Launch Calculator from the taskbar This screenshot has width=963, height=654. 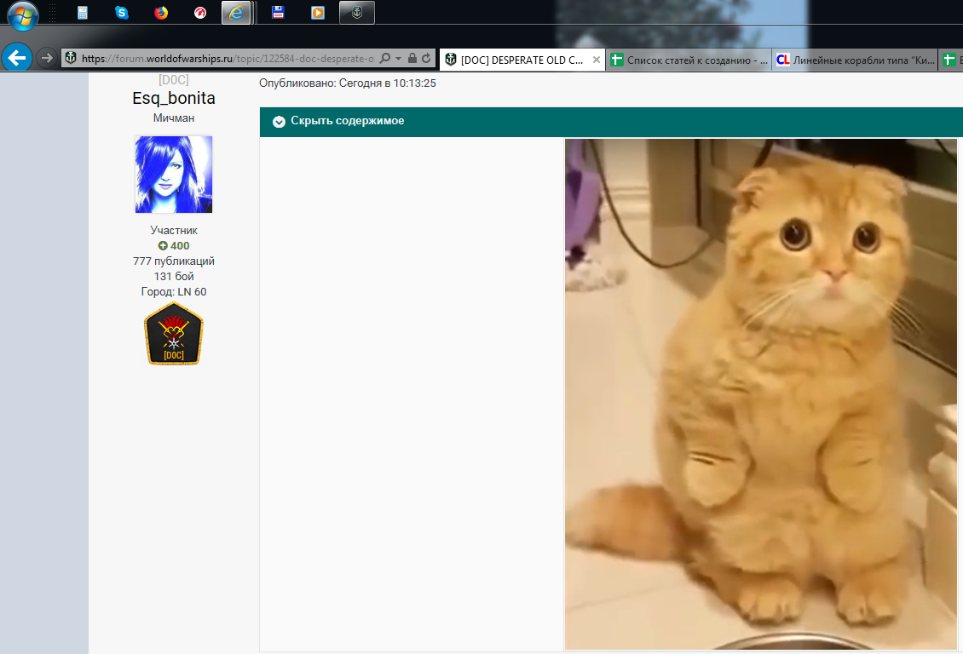tap(83, 13)
